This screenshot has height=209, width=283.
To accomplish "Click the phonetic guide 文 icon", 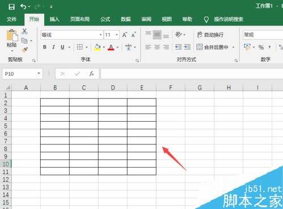I will point(128,47).
